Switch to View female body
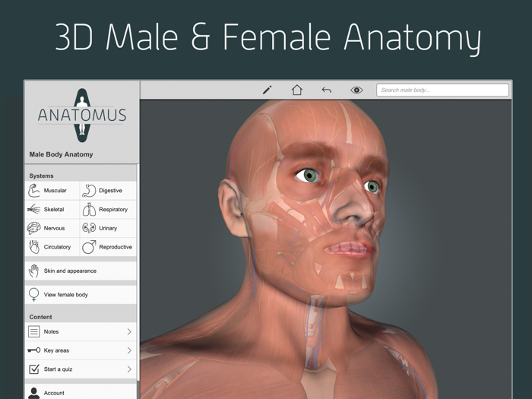This screenshot has width=532, height=399. (x=81, y=295)
